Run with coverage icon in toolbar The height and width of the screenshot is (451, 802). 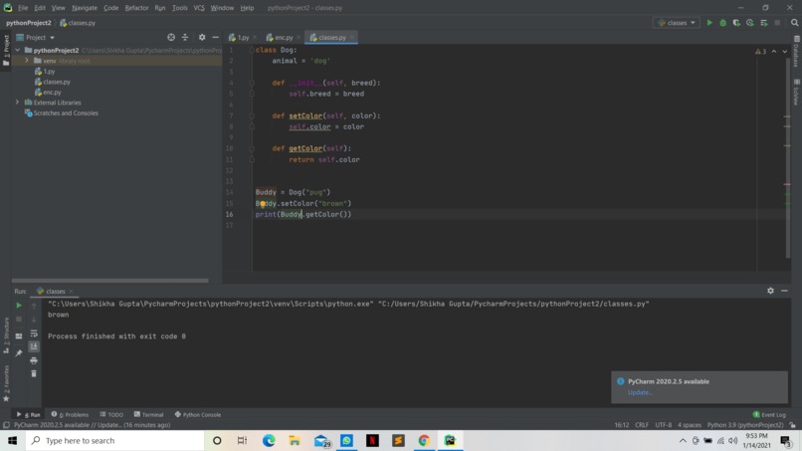736,23
